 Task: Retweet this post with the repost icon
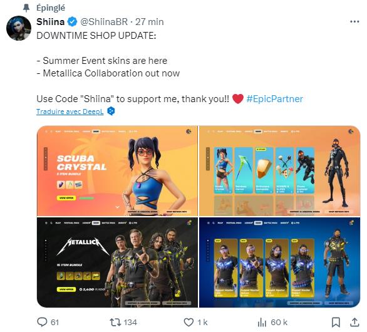point(115,322)
